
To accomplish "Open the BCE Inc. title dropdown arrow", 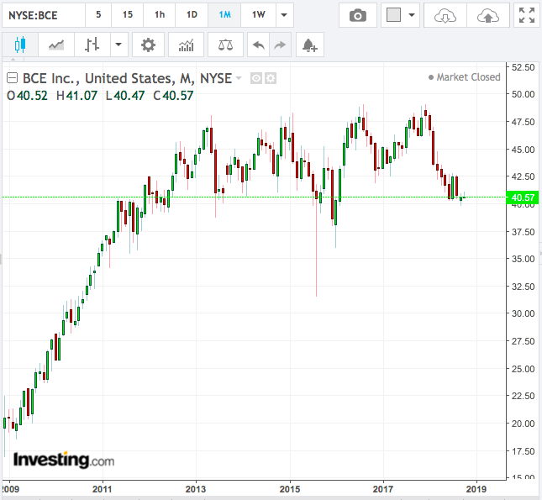I will 239,78.
